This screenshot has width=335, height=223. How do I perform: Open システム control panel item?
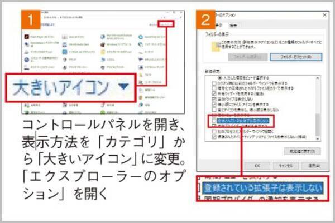click(108, 60)
